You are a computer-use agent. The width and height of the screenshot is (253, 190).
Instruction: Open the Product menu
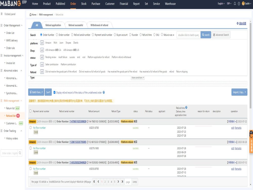pos(47,4)
